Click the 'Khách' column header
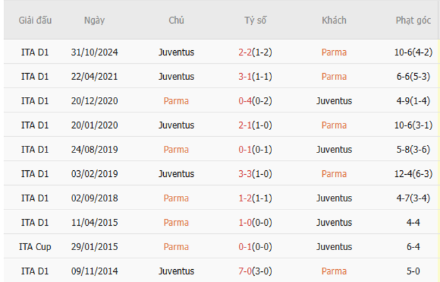Screen dimensions: 440x282 [334, 20]
